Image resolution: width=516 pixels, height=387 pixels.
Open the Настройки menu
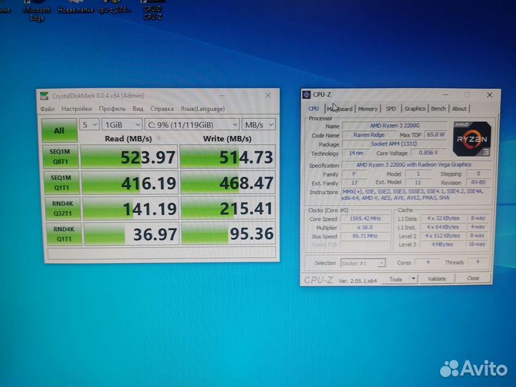point(77,109)
